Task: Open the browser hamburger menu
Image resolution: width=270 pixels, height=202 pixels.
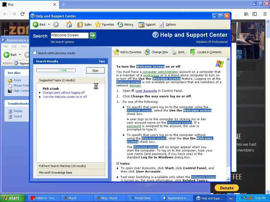Action: tap(265, 14)
